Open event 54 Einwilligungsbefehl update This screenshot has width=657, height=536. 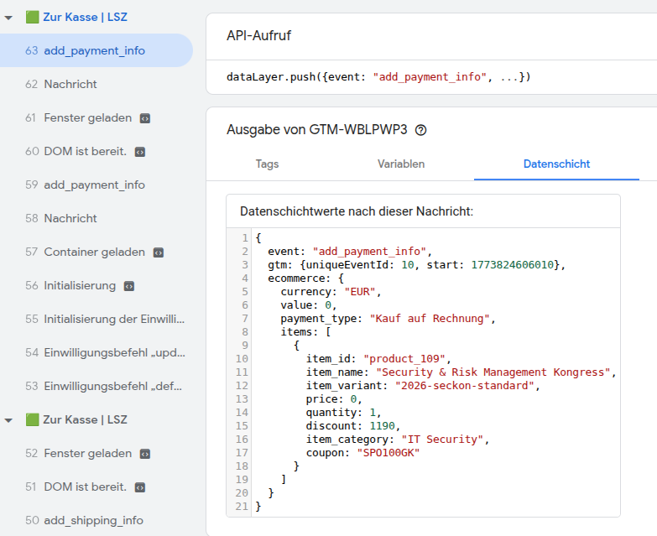pyautogui.click(x=113, y=352)
